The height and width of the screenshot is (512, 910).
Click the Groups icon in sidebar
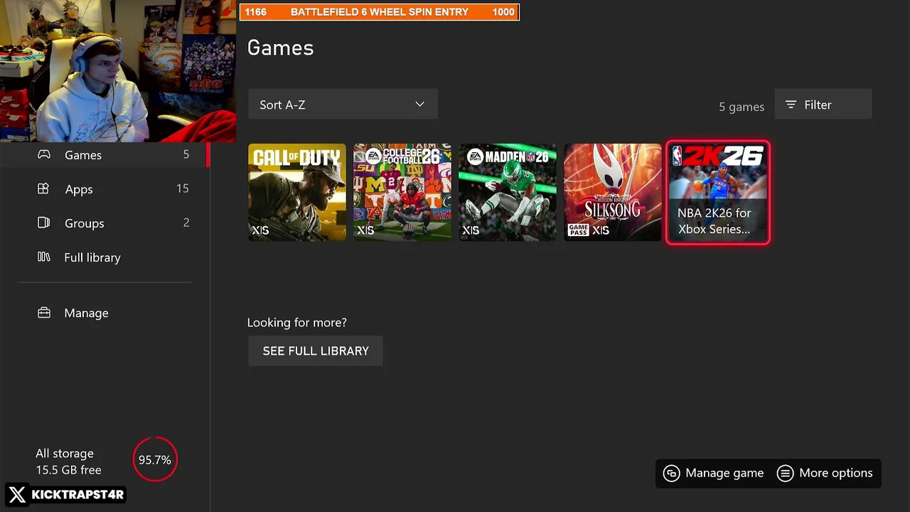[43, 223]
